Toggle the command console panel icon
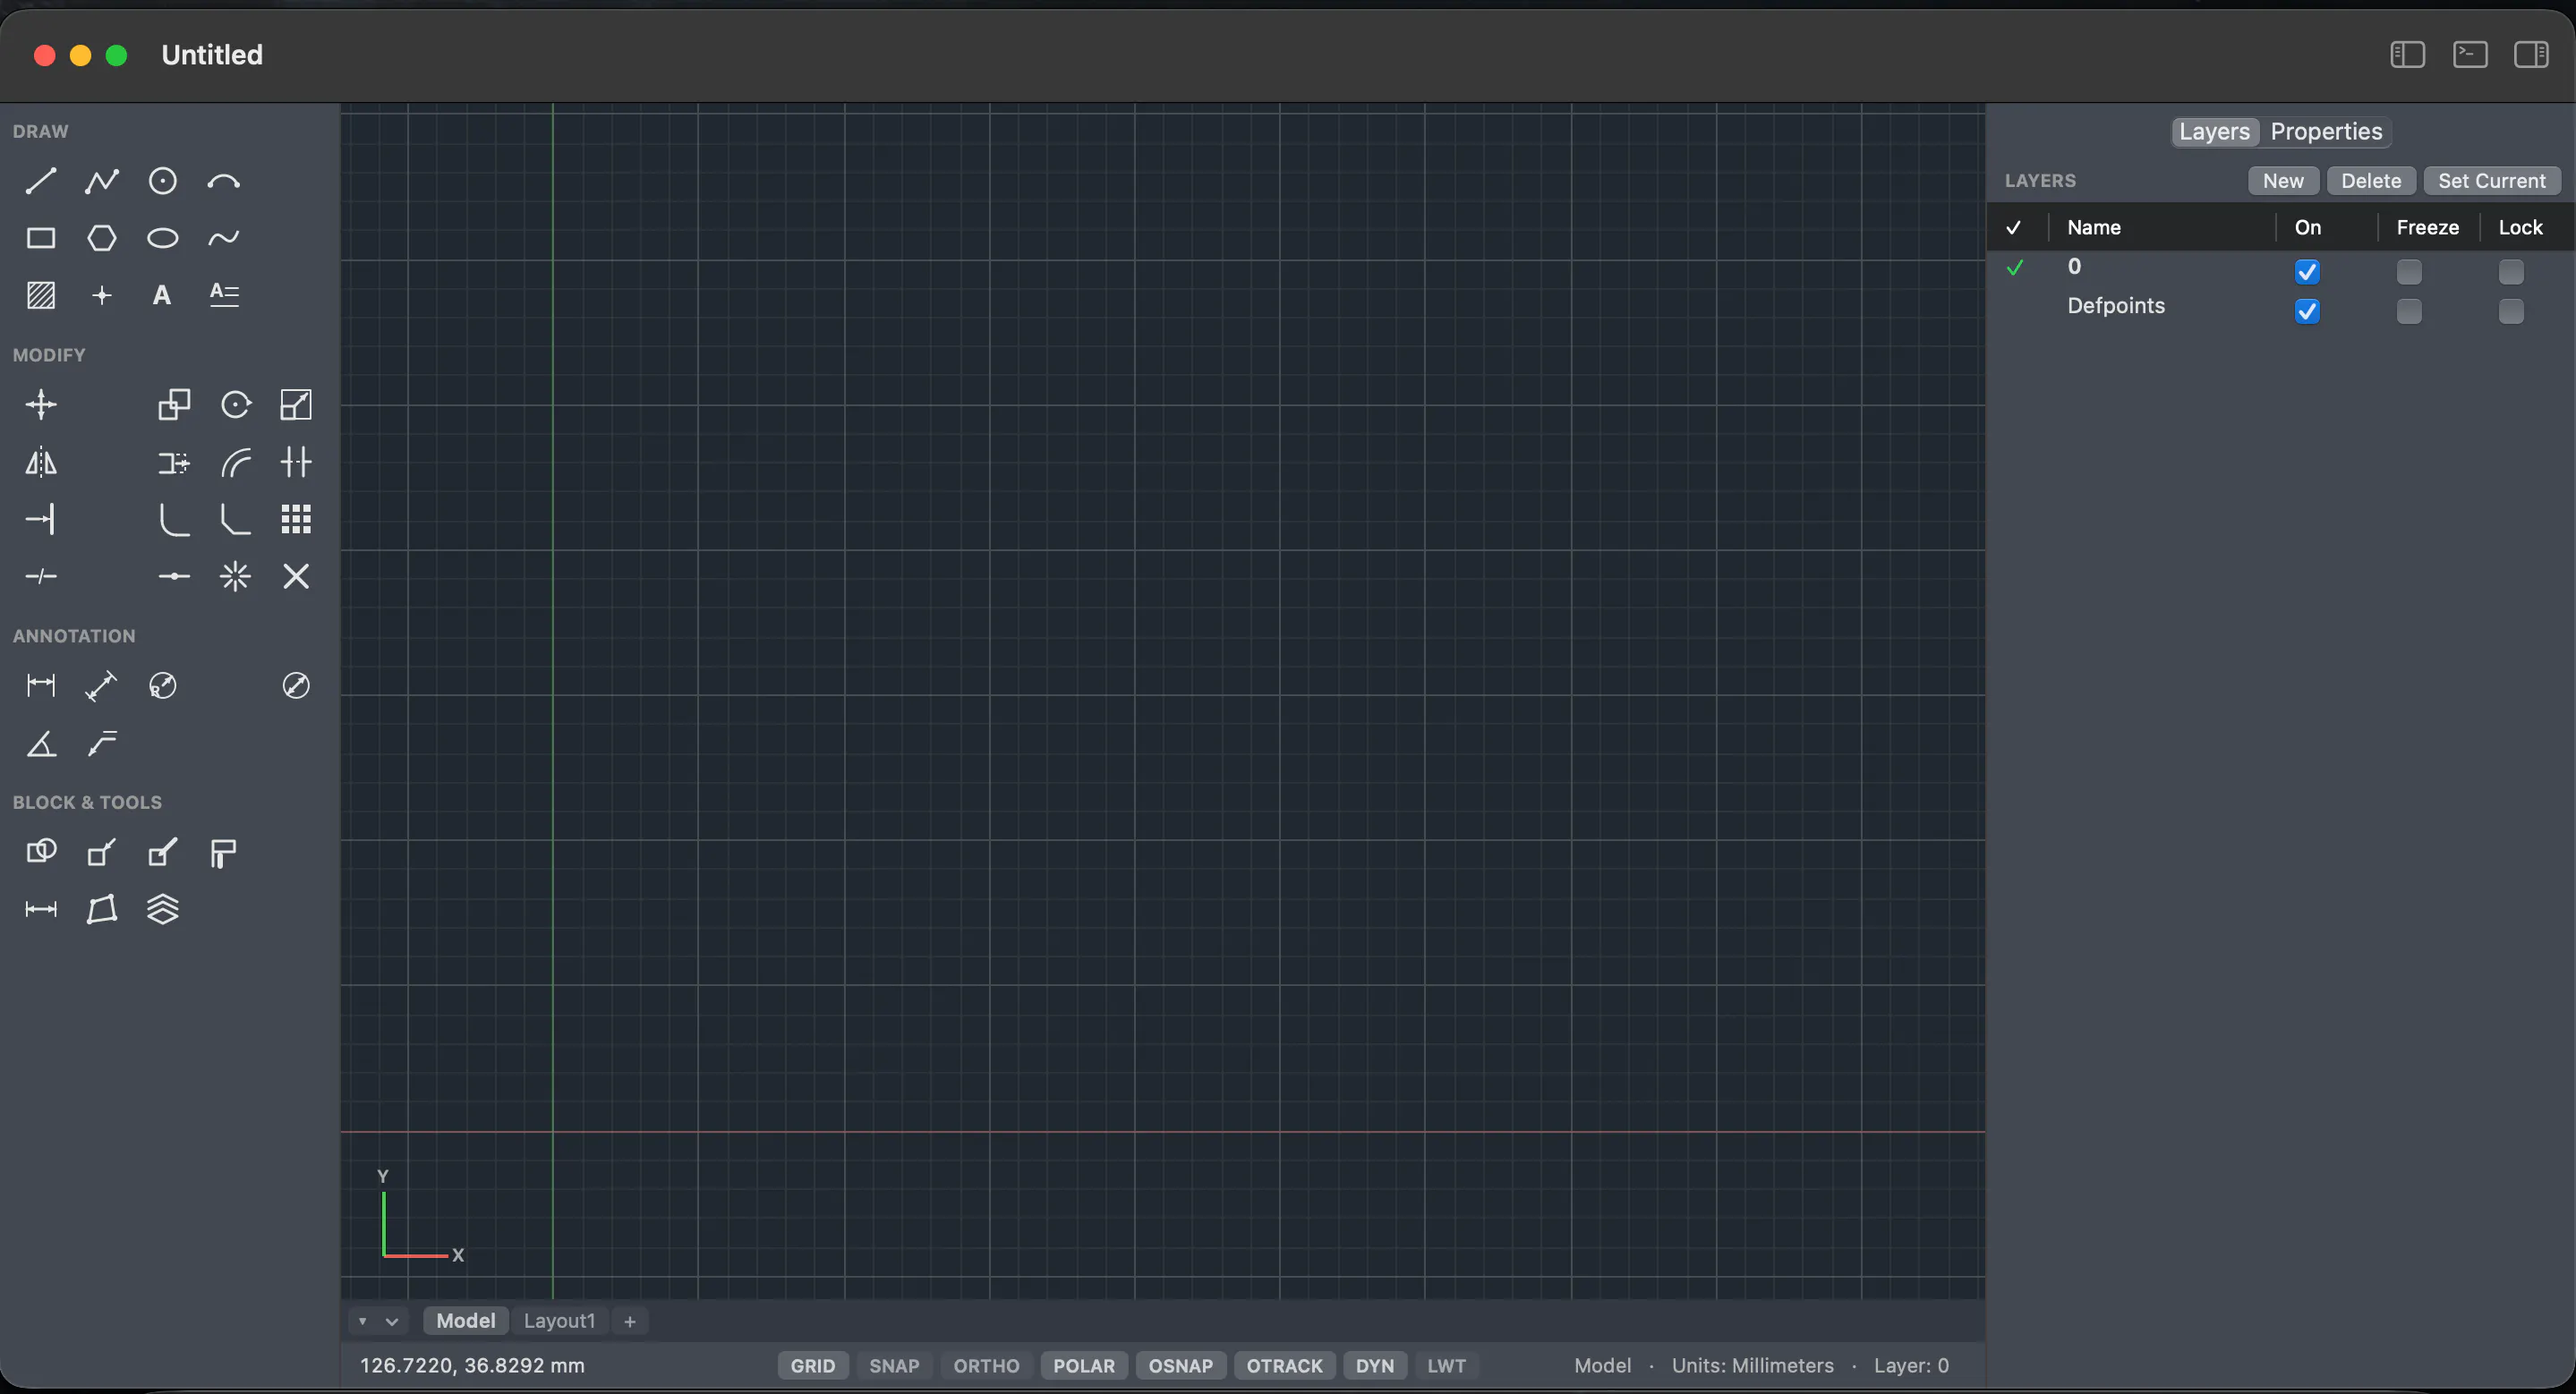 [2470, 54]
